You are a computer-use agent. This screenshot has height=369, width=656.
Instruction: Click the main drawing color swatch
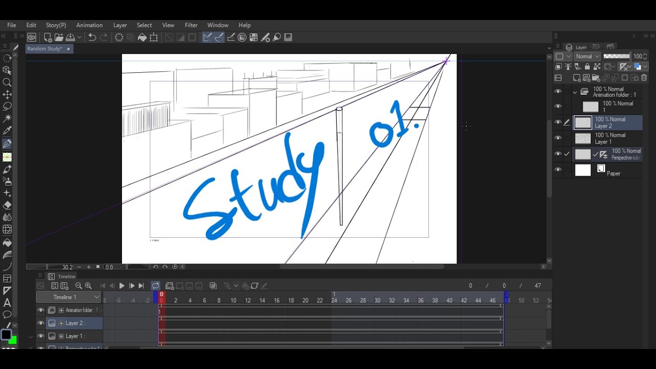click(6, 335)
